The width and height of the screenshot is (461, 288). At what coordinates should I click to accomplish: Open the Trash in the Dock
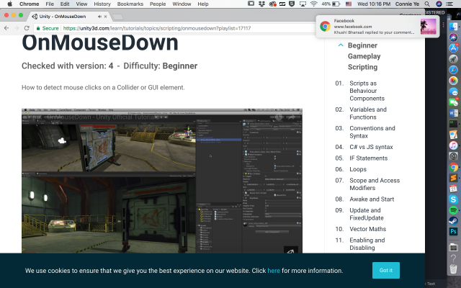(x=453, y=269)
